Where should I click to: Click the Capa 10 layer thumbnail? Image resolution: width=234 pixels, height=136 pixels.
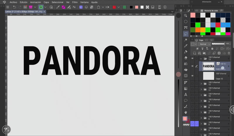pyautogui.click(x=209, y=76)
